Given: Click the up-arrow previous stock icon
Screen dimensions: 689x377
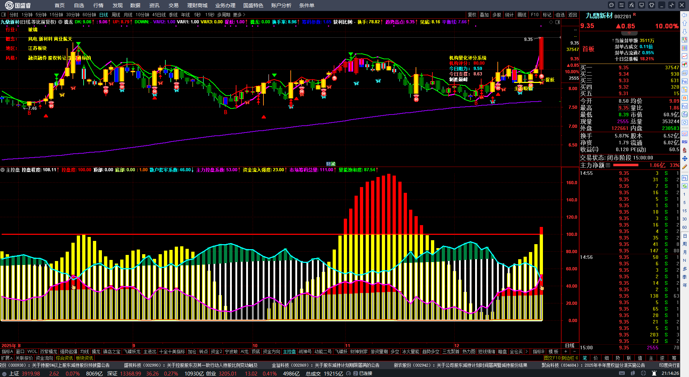Looking at the screenshot, I should click(x=685, y=23).
